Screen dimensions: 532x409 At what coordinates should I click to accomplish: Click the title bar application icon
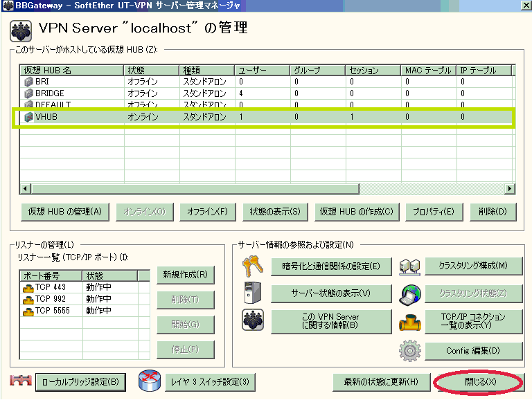click(x=8, y=6)
